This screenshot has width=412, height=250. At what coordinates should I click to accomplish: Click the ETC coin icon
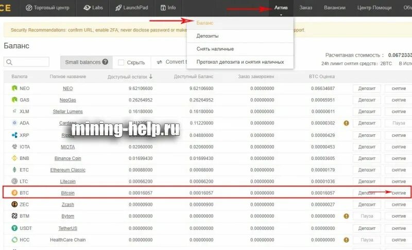pyautogui.click(x=14, y=170)
